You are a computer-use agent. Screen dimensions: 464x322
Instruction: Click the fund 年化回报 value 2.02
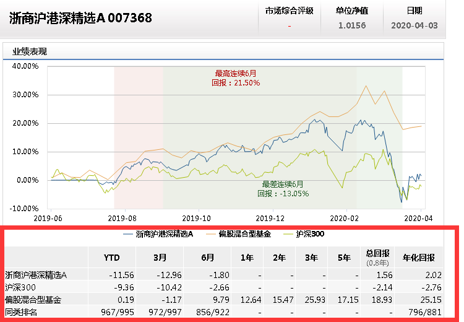pyautogui.click(x=434, y=275)
